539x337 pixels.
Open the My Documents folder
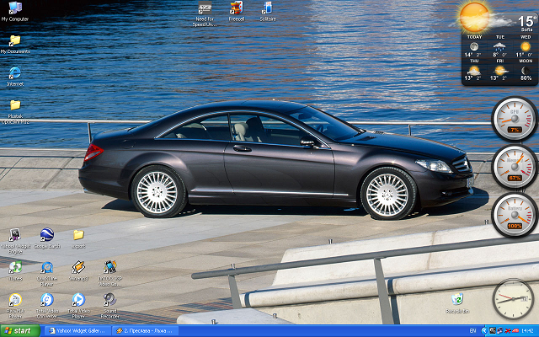coord(14,40)
